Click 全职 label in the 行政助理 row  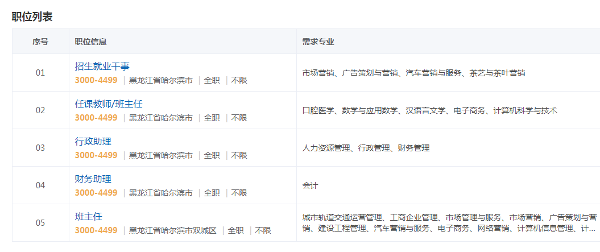[x=212, y=155]
